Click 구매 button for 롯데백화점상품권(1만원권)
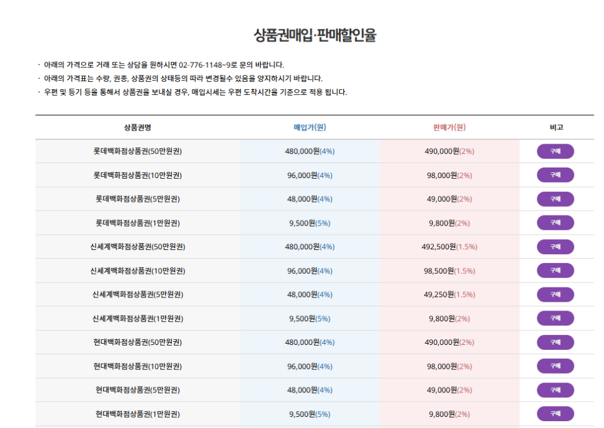Screen dimensions: 604x428 tap(555, 223)
